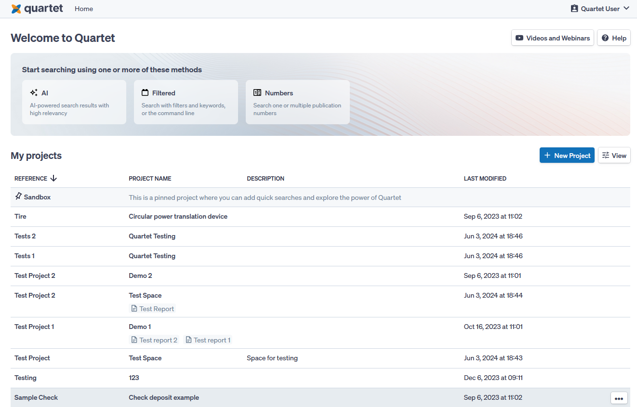Sort by the Project Name column header
The height and width of the screenshot is (407, 637).
[150, 179]
